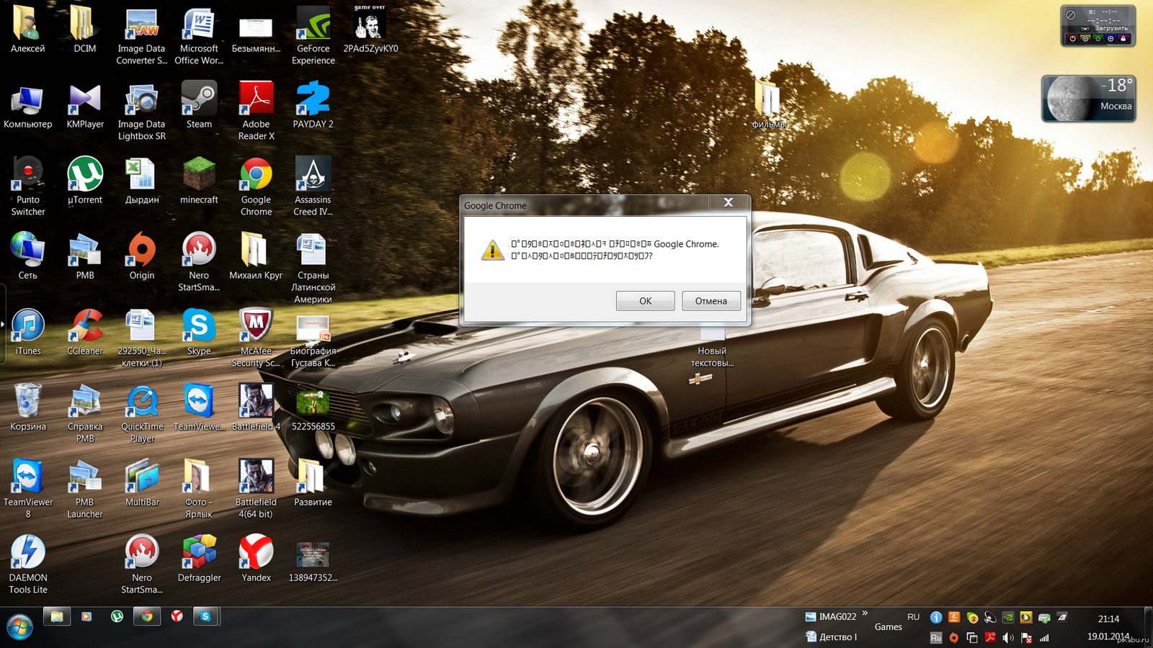Select the KMPlayer desktop icon

85,105
